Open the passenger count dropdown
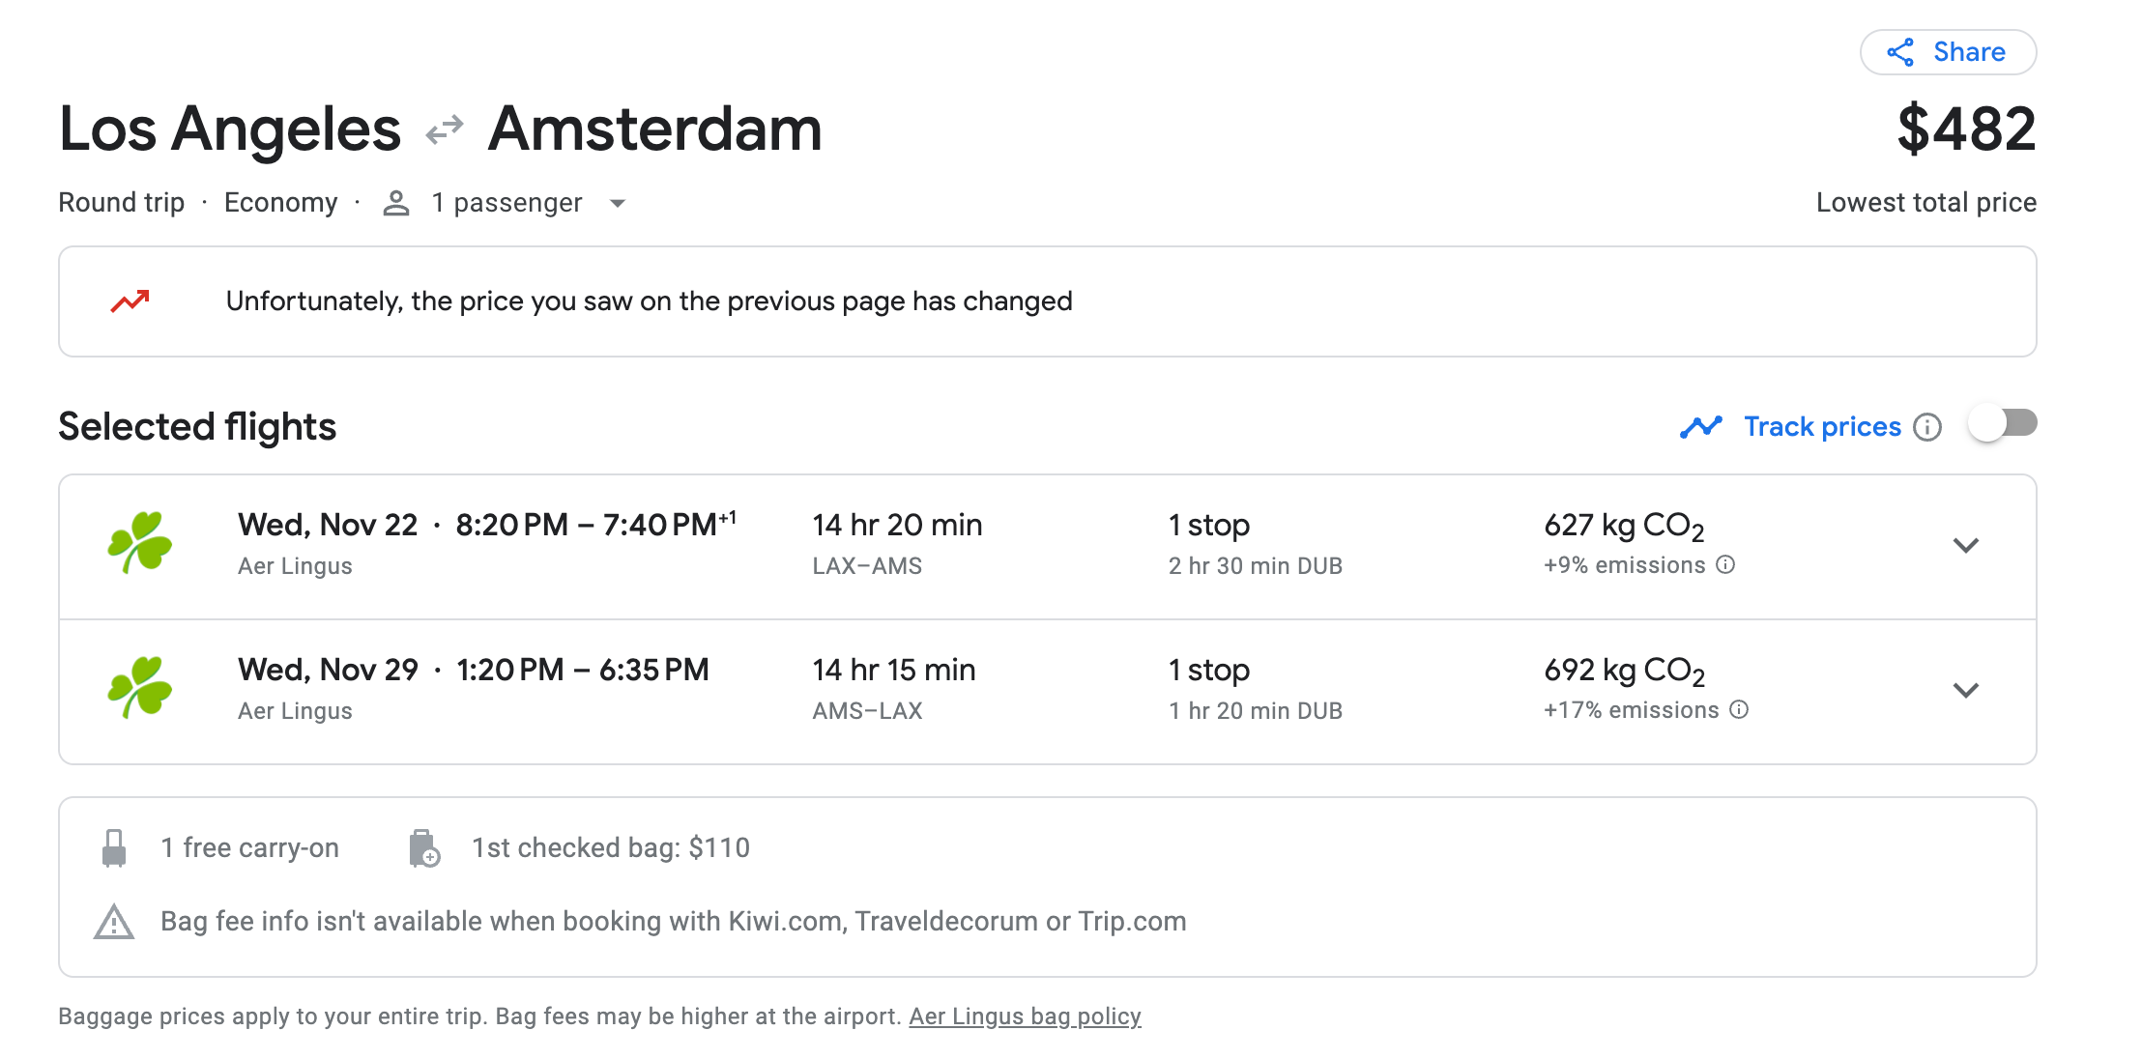 tap(618, 203)
